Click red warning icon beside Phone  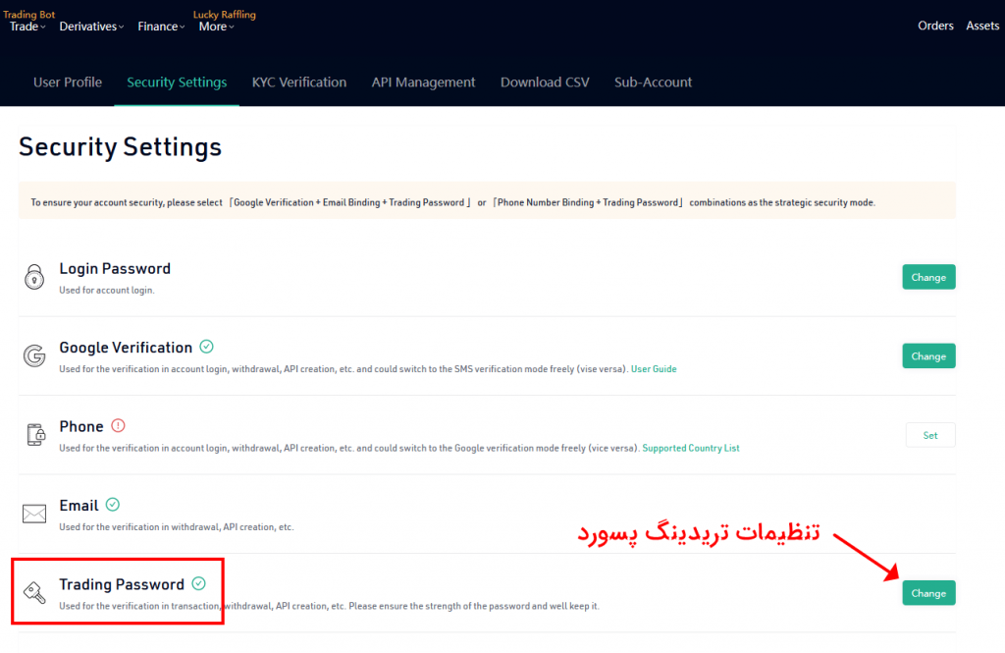coord(119,426)
